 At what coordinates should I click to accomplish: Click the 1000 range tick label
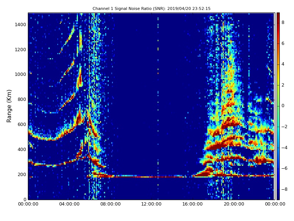pos(21,74)
